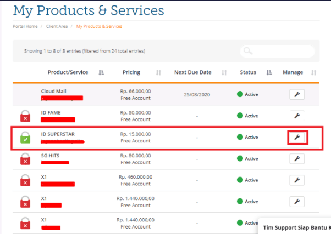Click green SSL padlock beside ID SUPERSTAR
331x234 pixels.
point(25,138)
